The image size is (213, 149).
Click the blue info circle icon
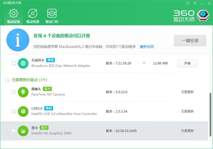pos(18,40)
